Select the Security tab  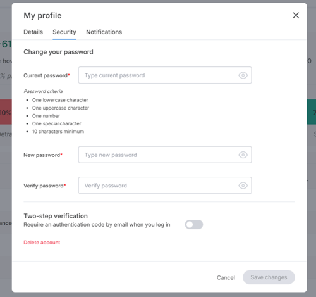pyautogui.click(x=64, y=32)
